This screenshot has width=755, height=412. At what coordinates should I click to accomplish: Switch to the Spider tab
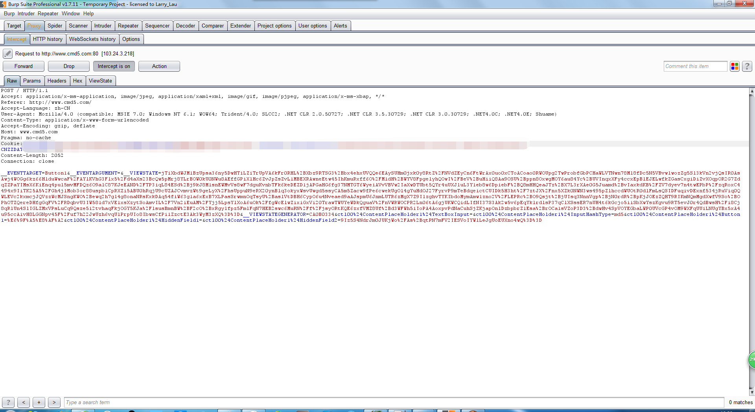55,26
